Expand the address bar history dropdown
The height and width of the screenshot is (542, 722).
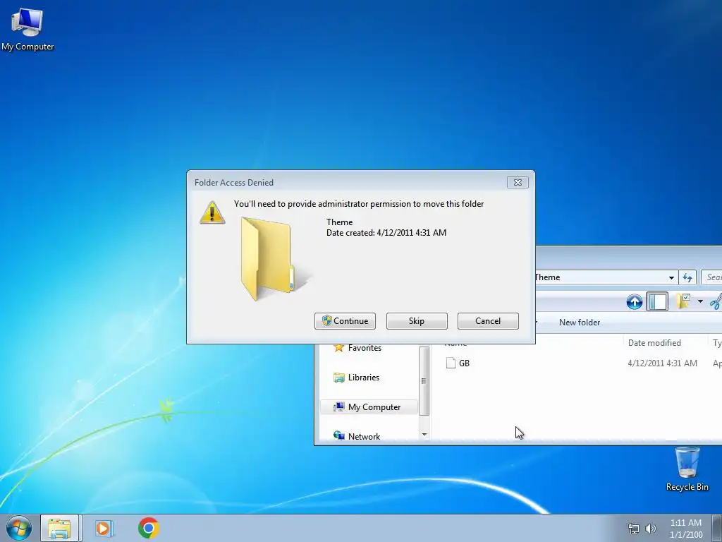coord(671,277)
